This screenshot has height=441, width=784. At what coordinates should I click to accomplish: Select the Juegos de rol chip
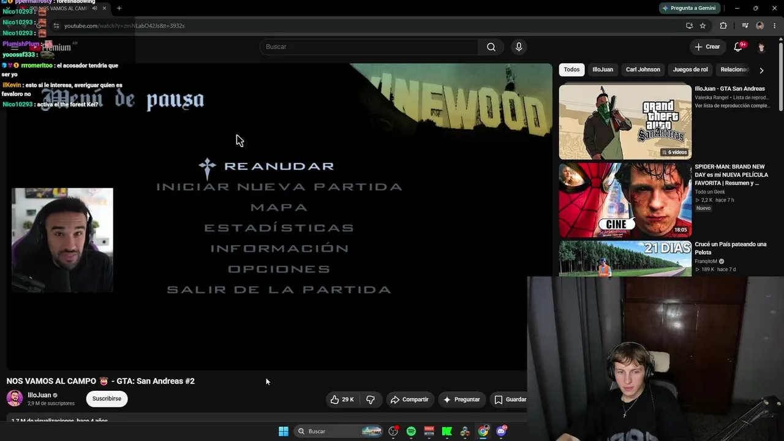pyautogui.click(x=690, y=70)
